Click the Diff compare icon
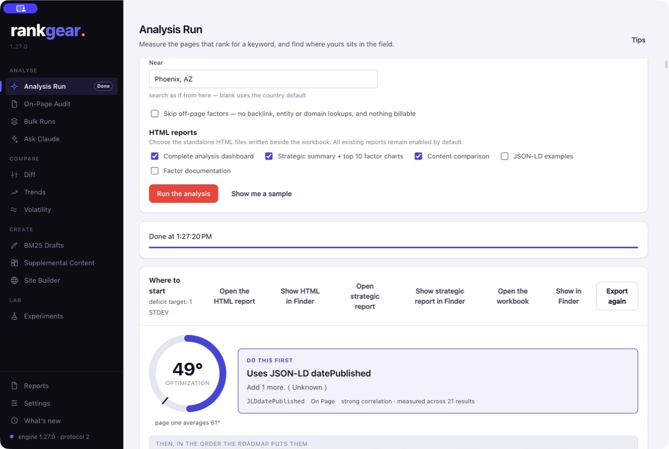 [x=15, y=174]
